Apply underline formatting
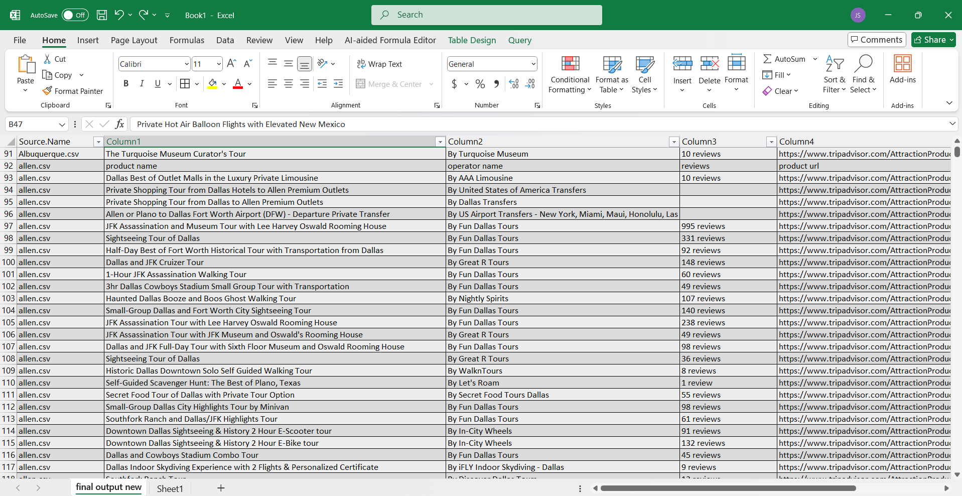The height and width of the screenshot is (496, 962). click(x=158, y=84)
